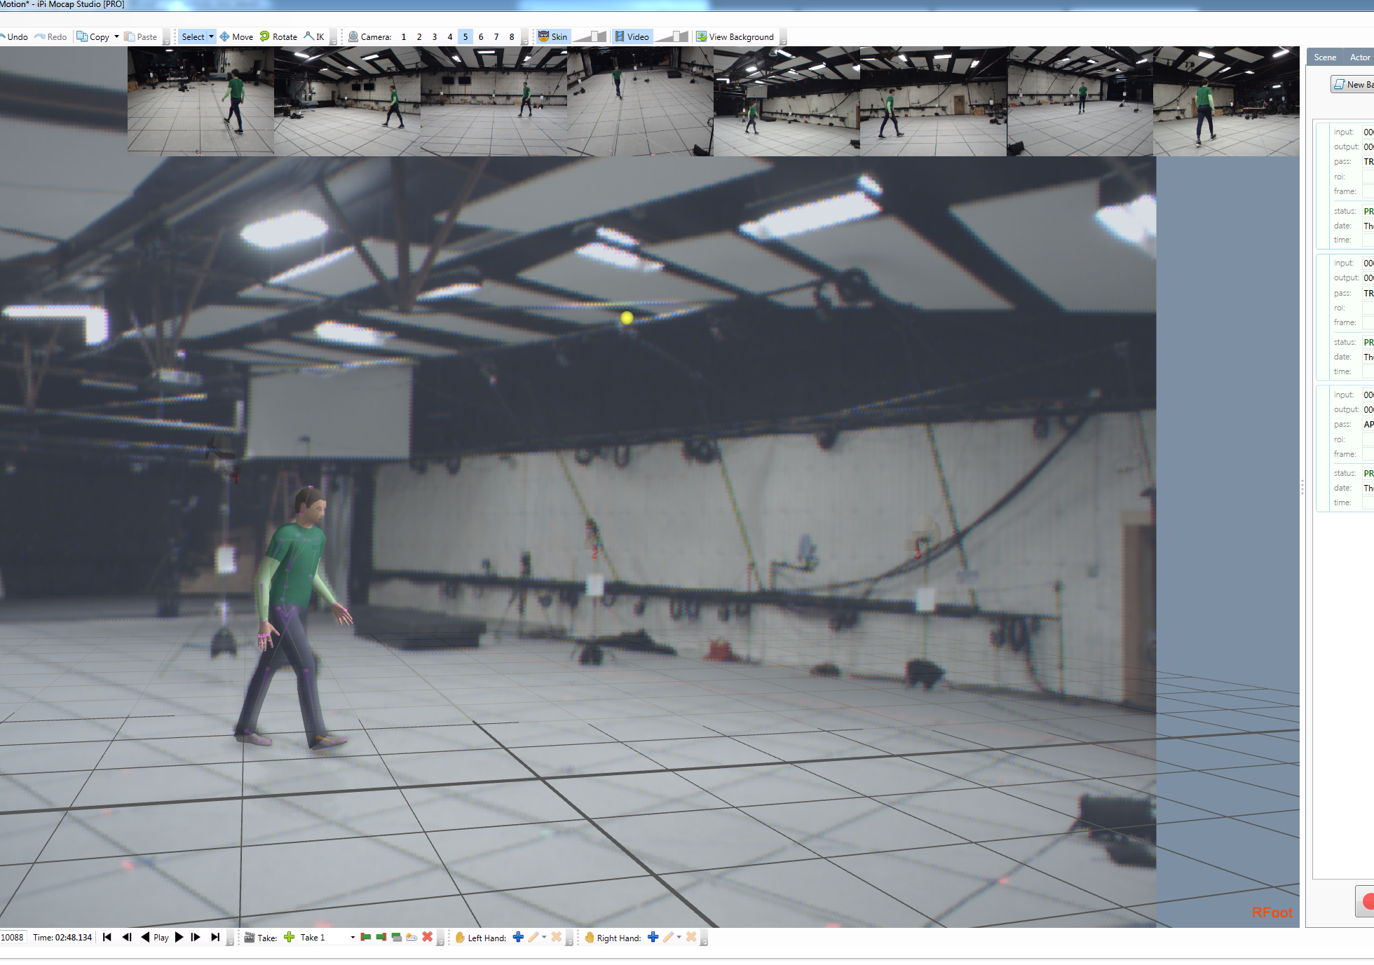1374x965 pixels.
Task: Select the first camera thumbnail
Action: 200,102
